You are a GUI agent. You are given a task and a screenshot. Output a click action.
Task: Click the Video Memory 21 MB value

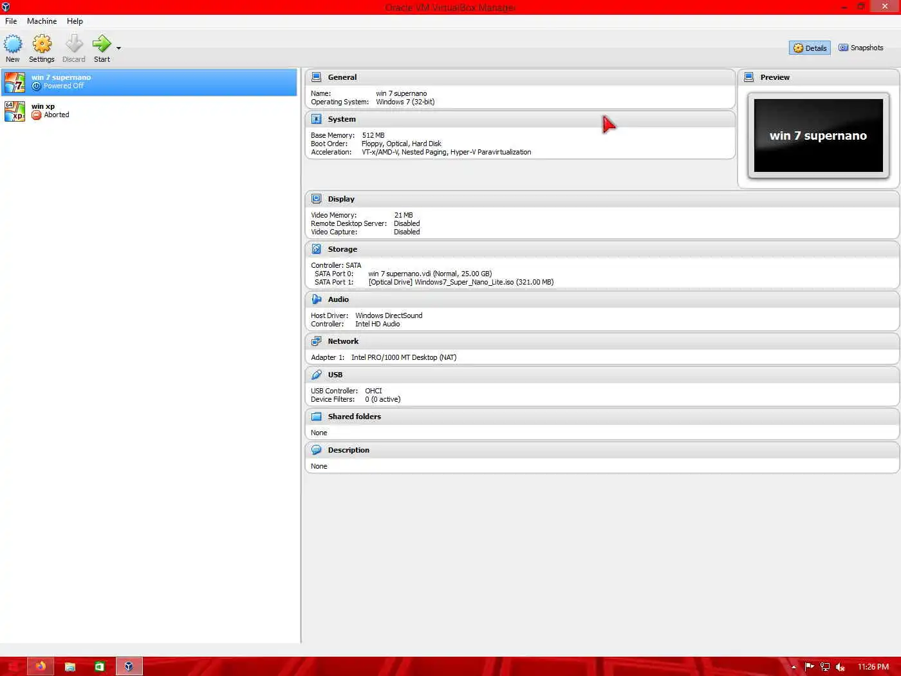click(404, 215)
